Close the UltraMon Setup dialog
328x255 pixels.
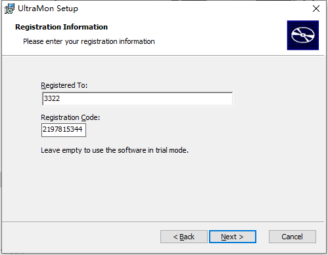(316, 9)
